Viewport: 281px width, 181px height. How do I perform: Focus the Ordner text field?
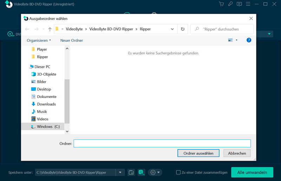(162, 144)
